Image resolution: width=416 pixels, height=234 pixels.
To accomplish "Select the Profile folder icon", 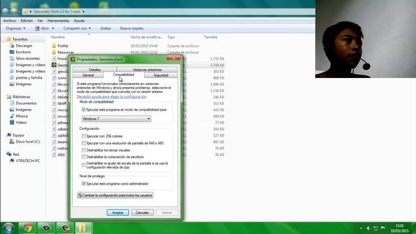I will pos(54,46).
